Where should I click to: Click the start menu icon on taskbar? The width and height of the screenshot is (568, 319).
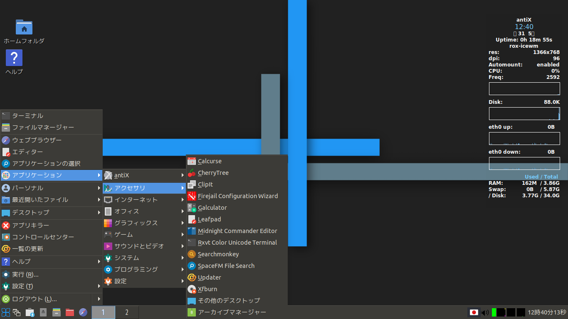6,312
